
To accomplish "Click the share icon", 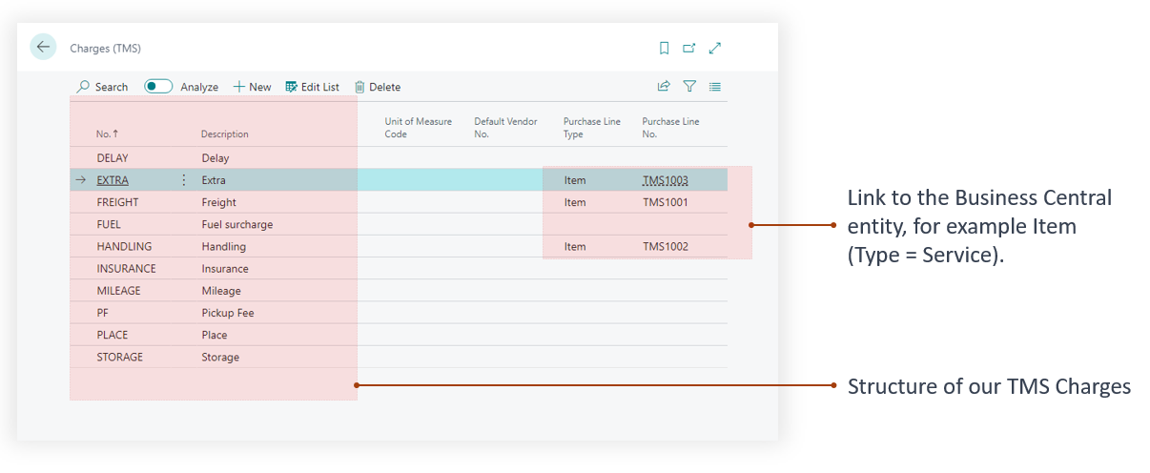I will pyautogui.click(x=664, y=87).
